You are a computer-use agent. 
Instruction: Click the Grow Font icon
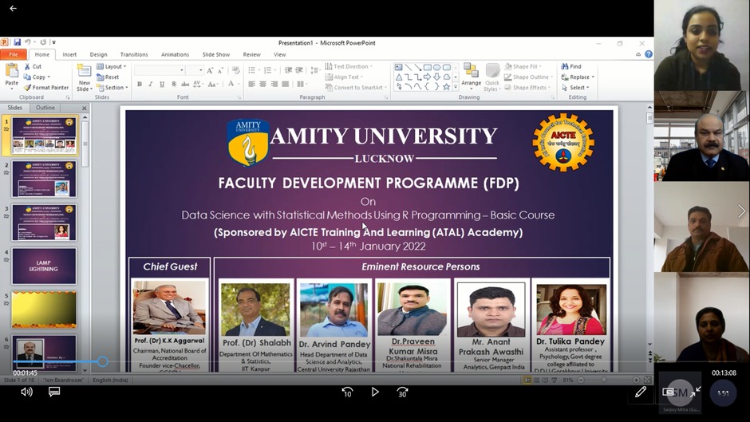[210, 70]
